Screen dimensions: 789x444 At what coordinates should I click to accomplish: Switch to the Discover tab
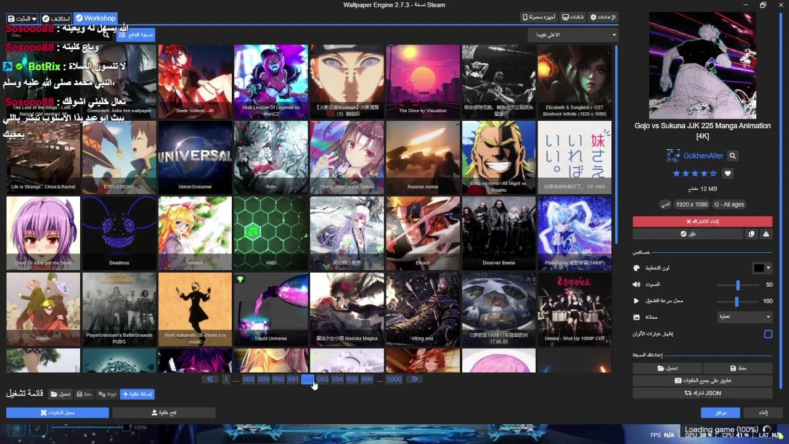point(56,18)
